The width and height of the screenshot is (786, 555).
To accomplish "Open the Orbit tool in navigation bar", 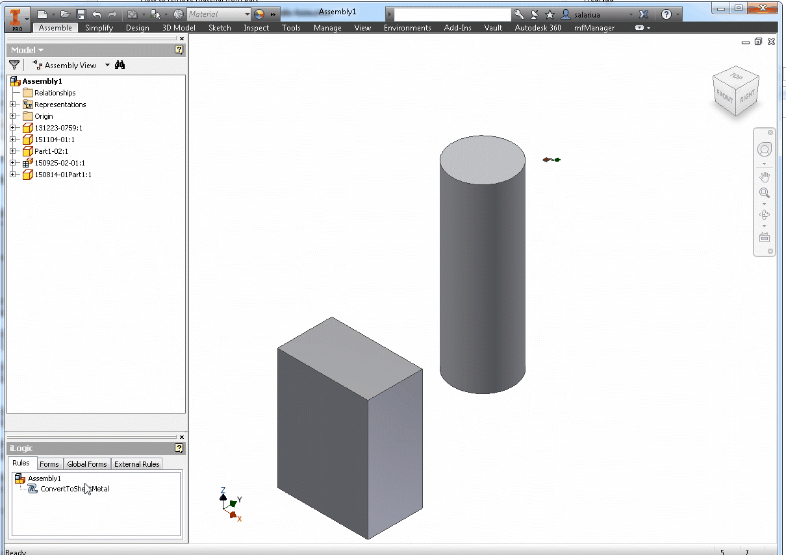I will (x=765, y=214).
